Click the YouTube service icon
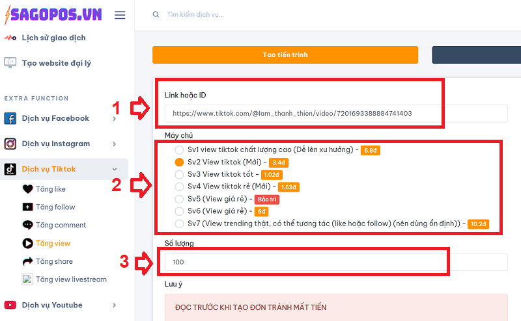521x321 pixels. click(10, 305)
